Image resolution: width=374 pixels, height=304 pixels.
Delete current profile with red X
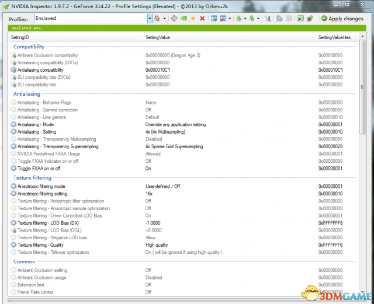point(202,19)
